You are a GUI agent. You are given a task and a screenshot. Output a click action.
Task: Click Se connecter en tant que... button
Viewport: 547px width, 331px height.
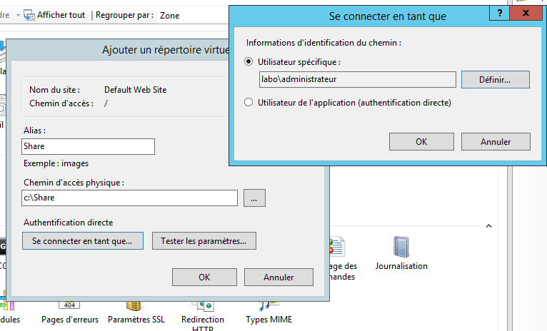click(x=82, y=241)
